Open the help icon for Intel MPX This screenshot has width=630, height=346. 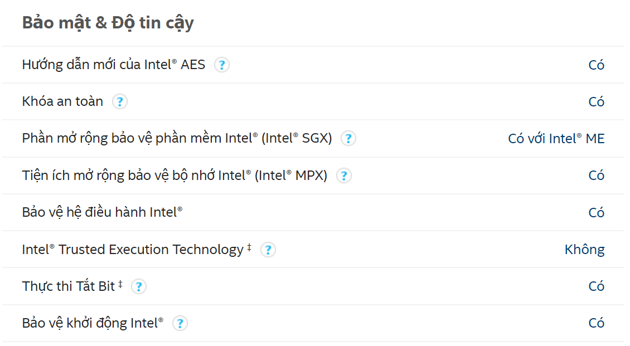click(x=344, y=176)
